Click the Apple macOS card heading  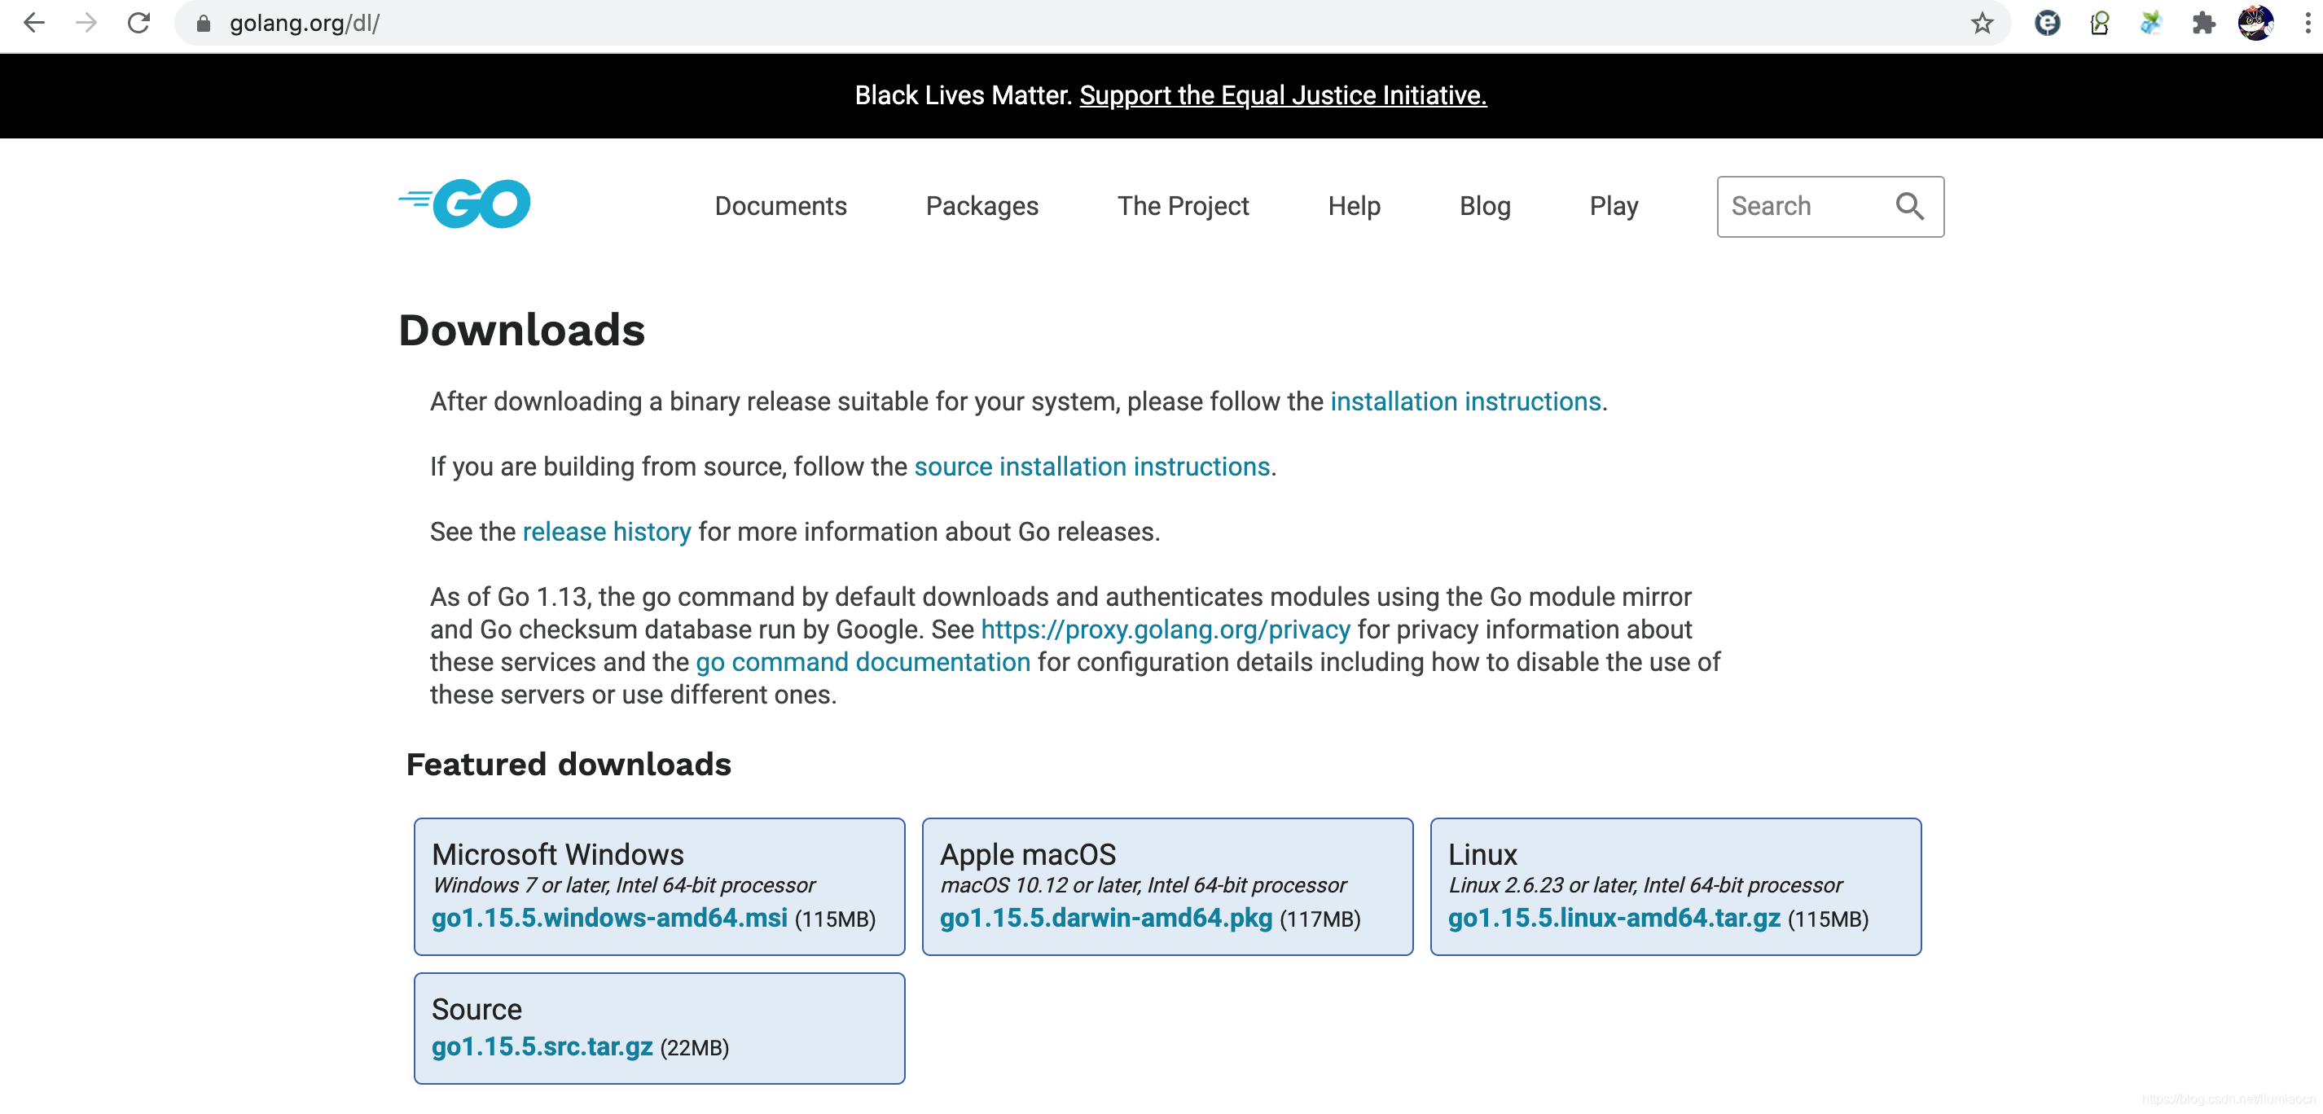tap(1027, 853)
